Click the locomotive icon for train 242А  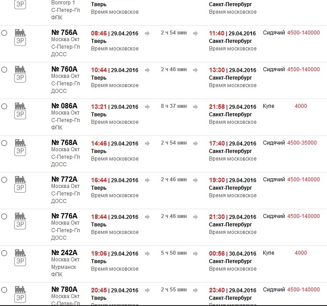tap(20, 252)
